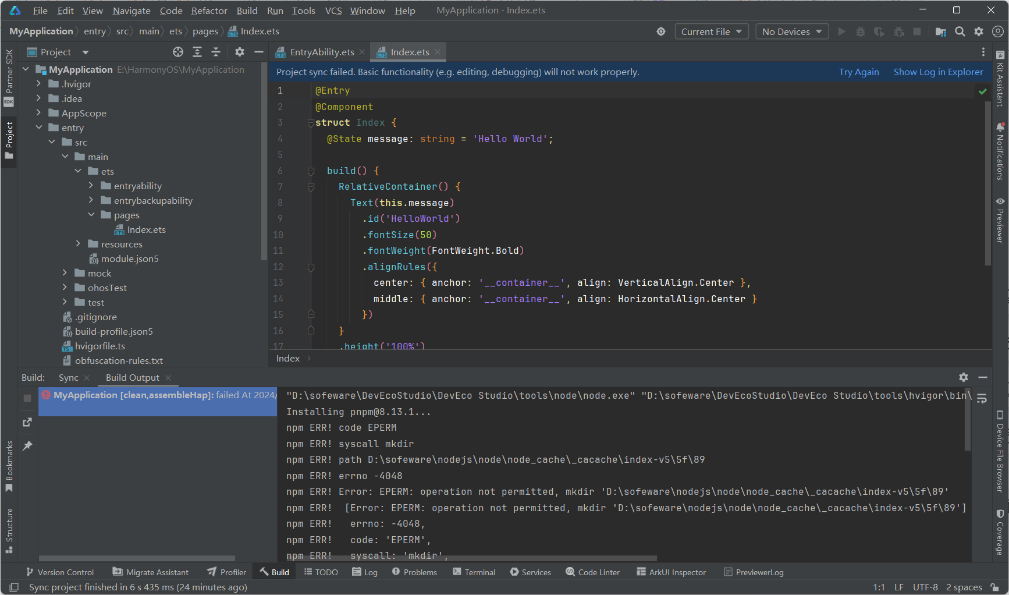Click the user account icon
The height and width of the screenshot is (595, 1009).
tap(997, 31)
